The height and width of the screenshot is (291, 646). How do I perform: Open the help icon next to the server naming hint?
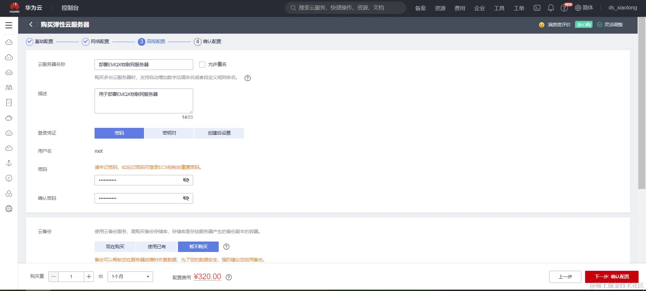point(248,78)
